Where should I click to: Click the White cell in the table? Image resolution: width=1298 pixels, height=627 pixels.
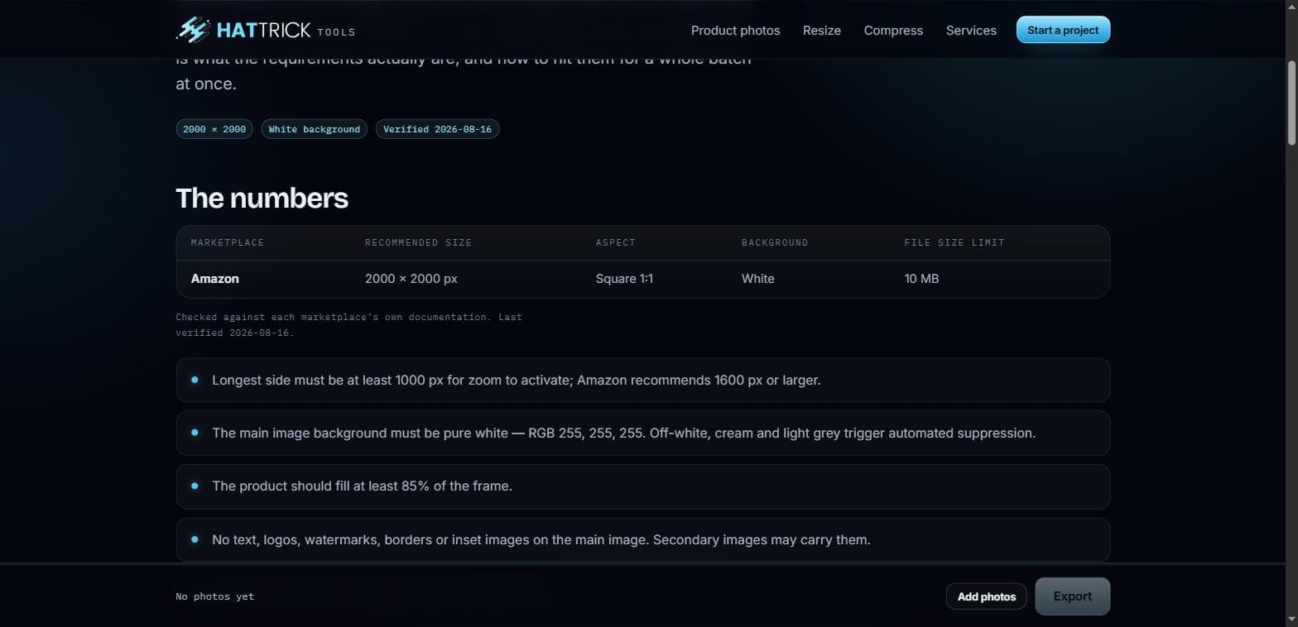coord(758,279)
